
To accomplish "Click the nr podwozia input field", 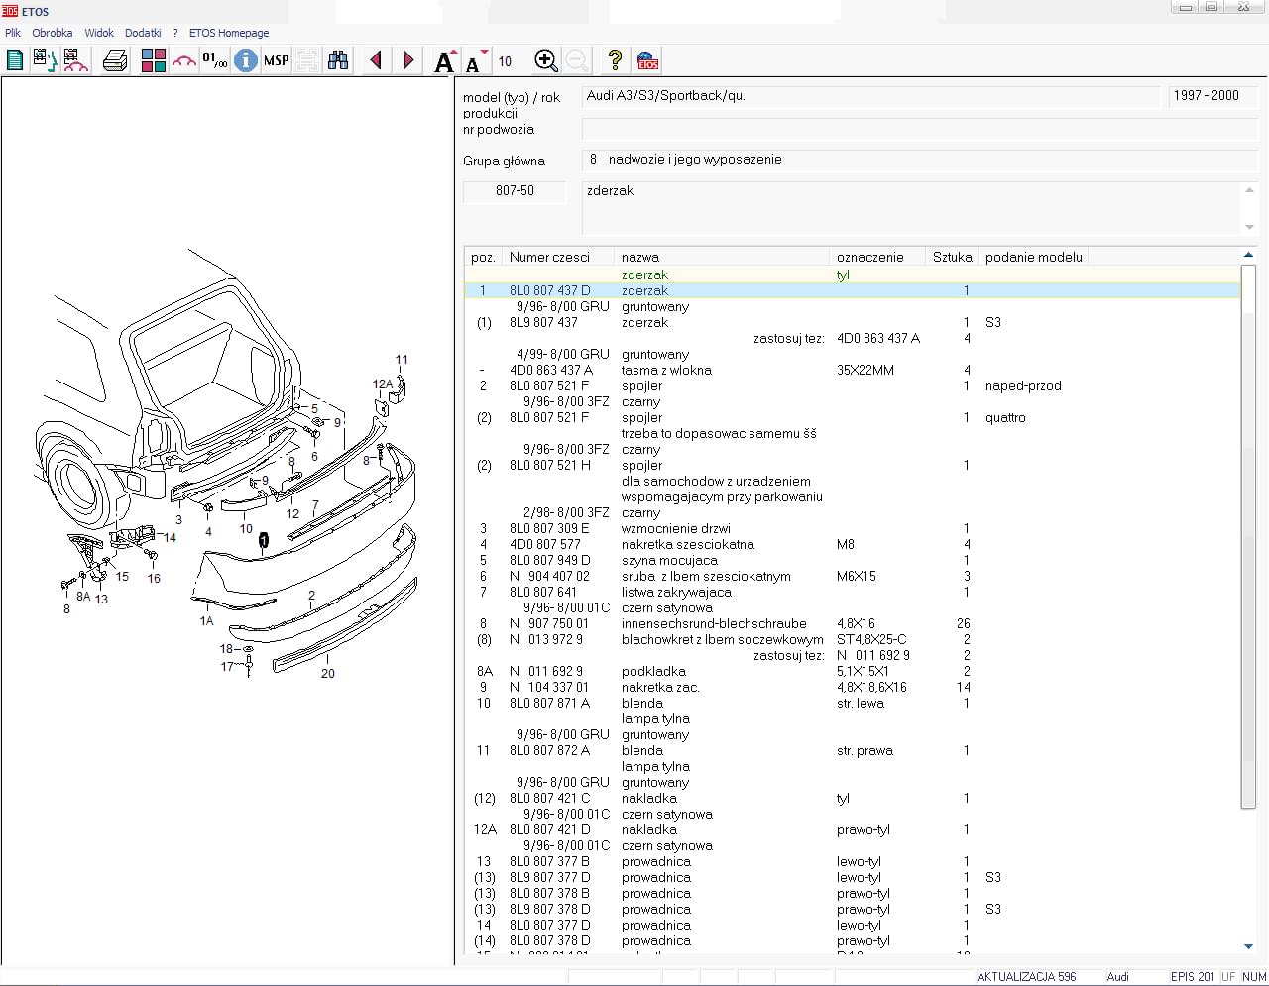I will pyautogui.click(x=919, y=130).
